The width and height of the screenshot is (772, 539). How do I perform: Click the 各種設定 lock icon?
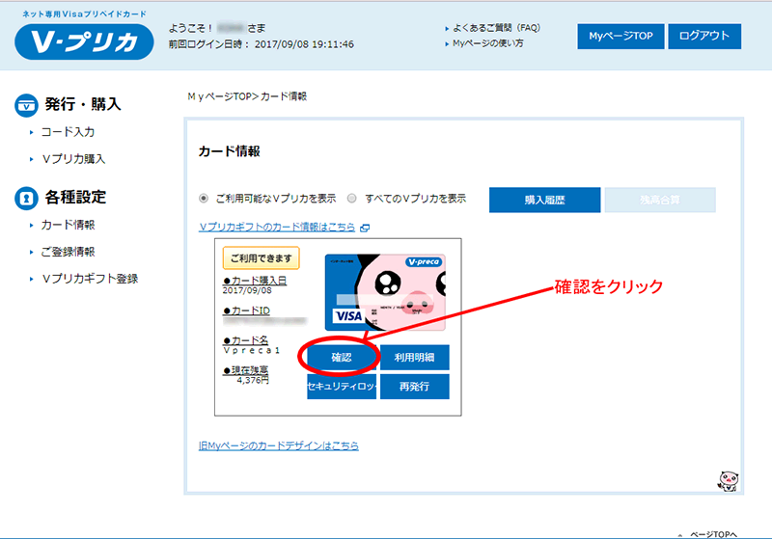[x=26, y=199]
